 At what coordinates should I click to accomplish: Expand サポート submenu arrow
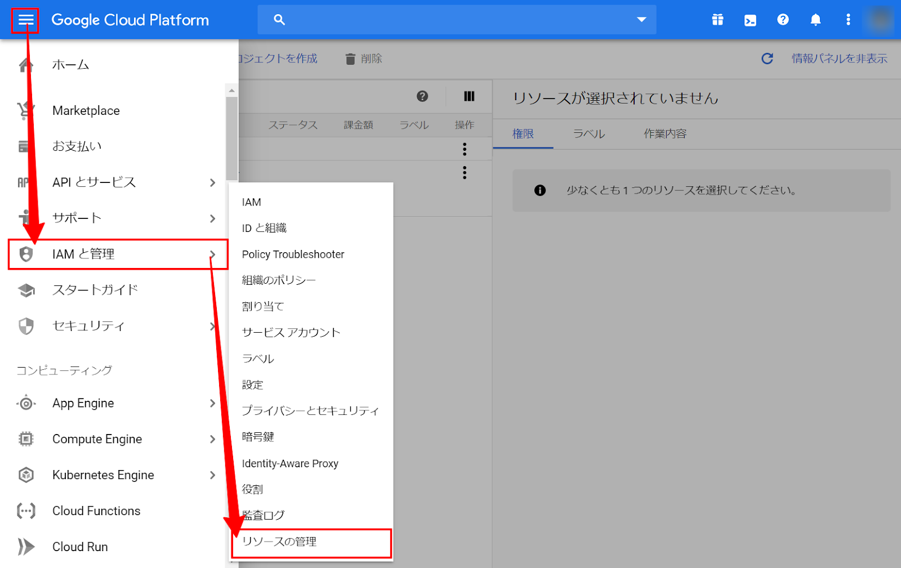[x=212, y=218]
